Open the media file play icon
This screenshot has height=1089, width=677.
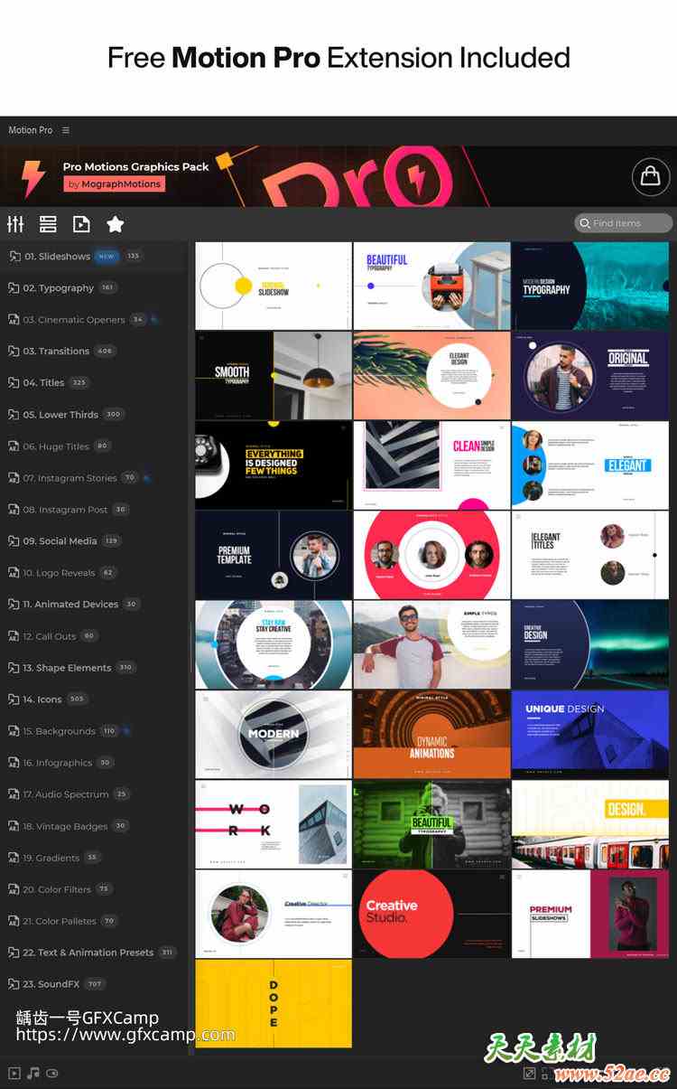pos(81,224)
